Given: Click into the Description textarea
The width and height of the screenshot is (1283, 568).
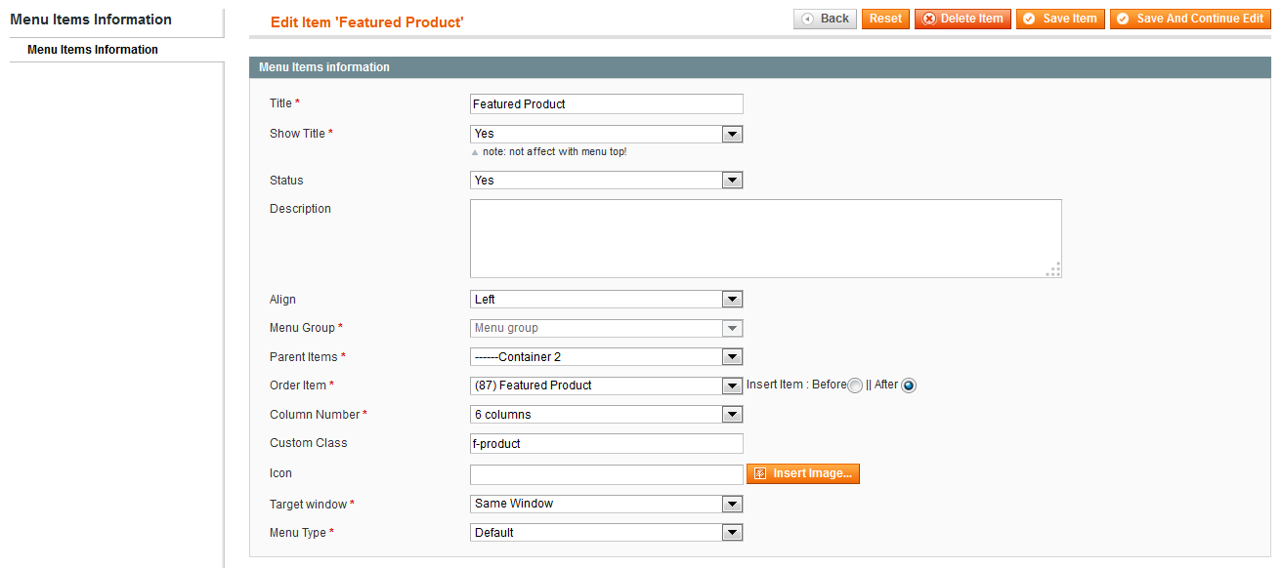Looking at the screenshot, I should click(x=766, y=239).
